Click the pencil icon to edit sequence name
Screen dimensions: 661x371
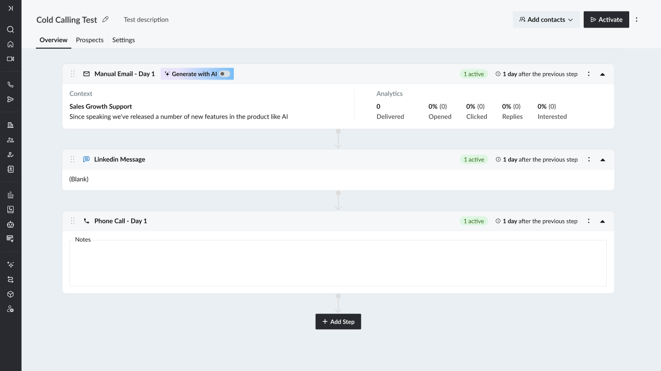pyautogui.click(x=105, y=19)
